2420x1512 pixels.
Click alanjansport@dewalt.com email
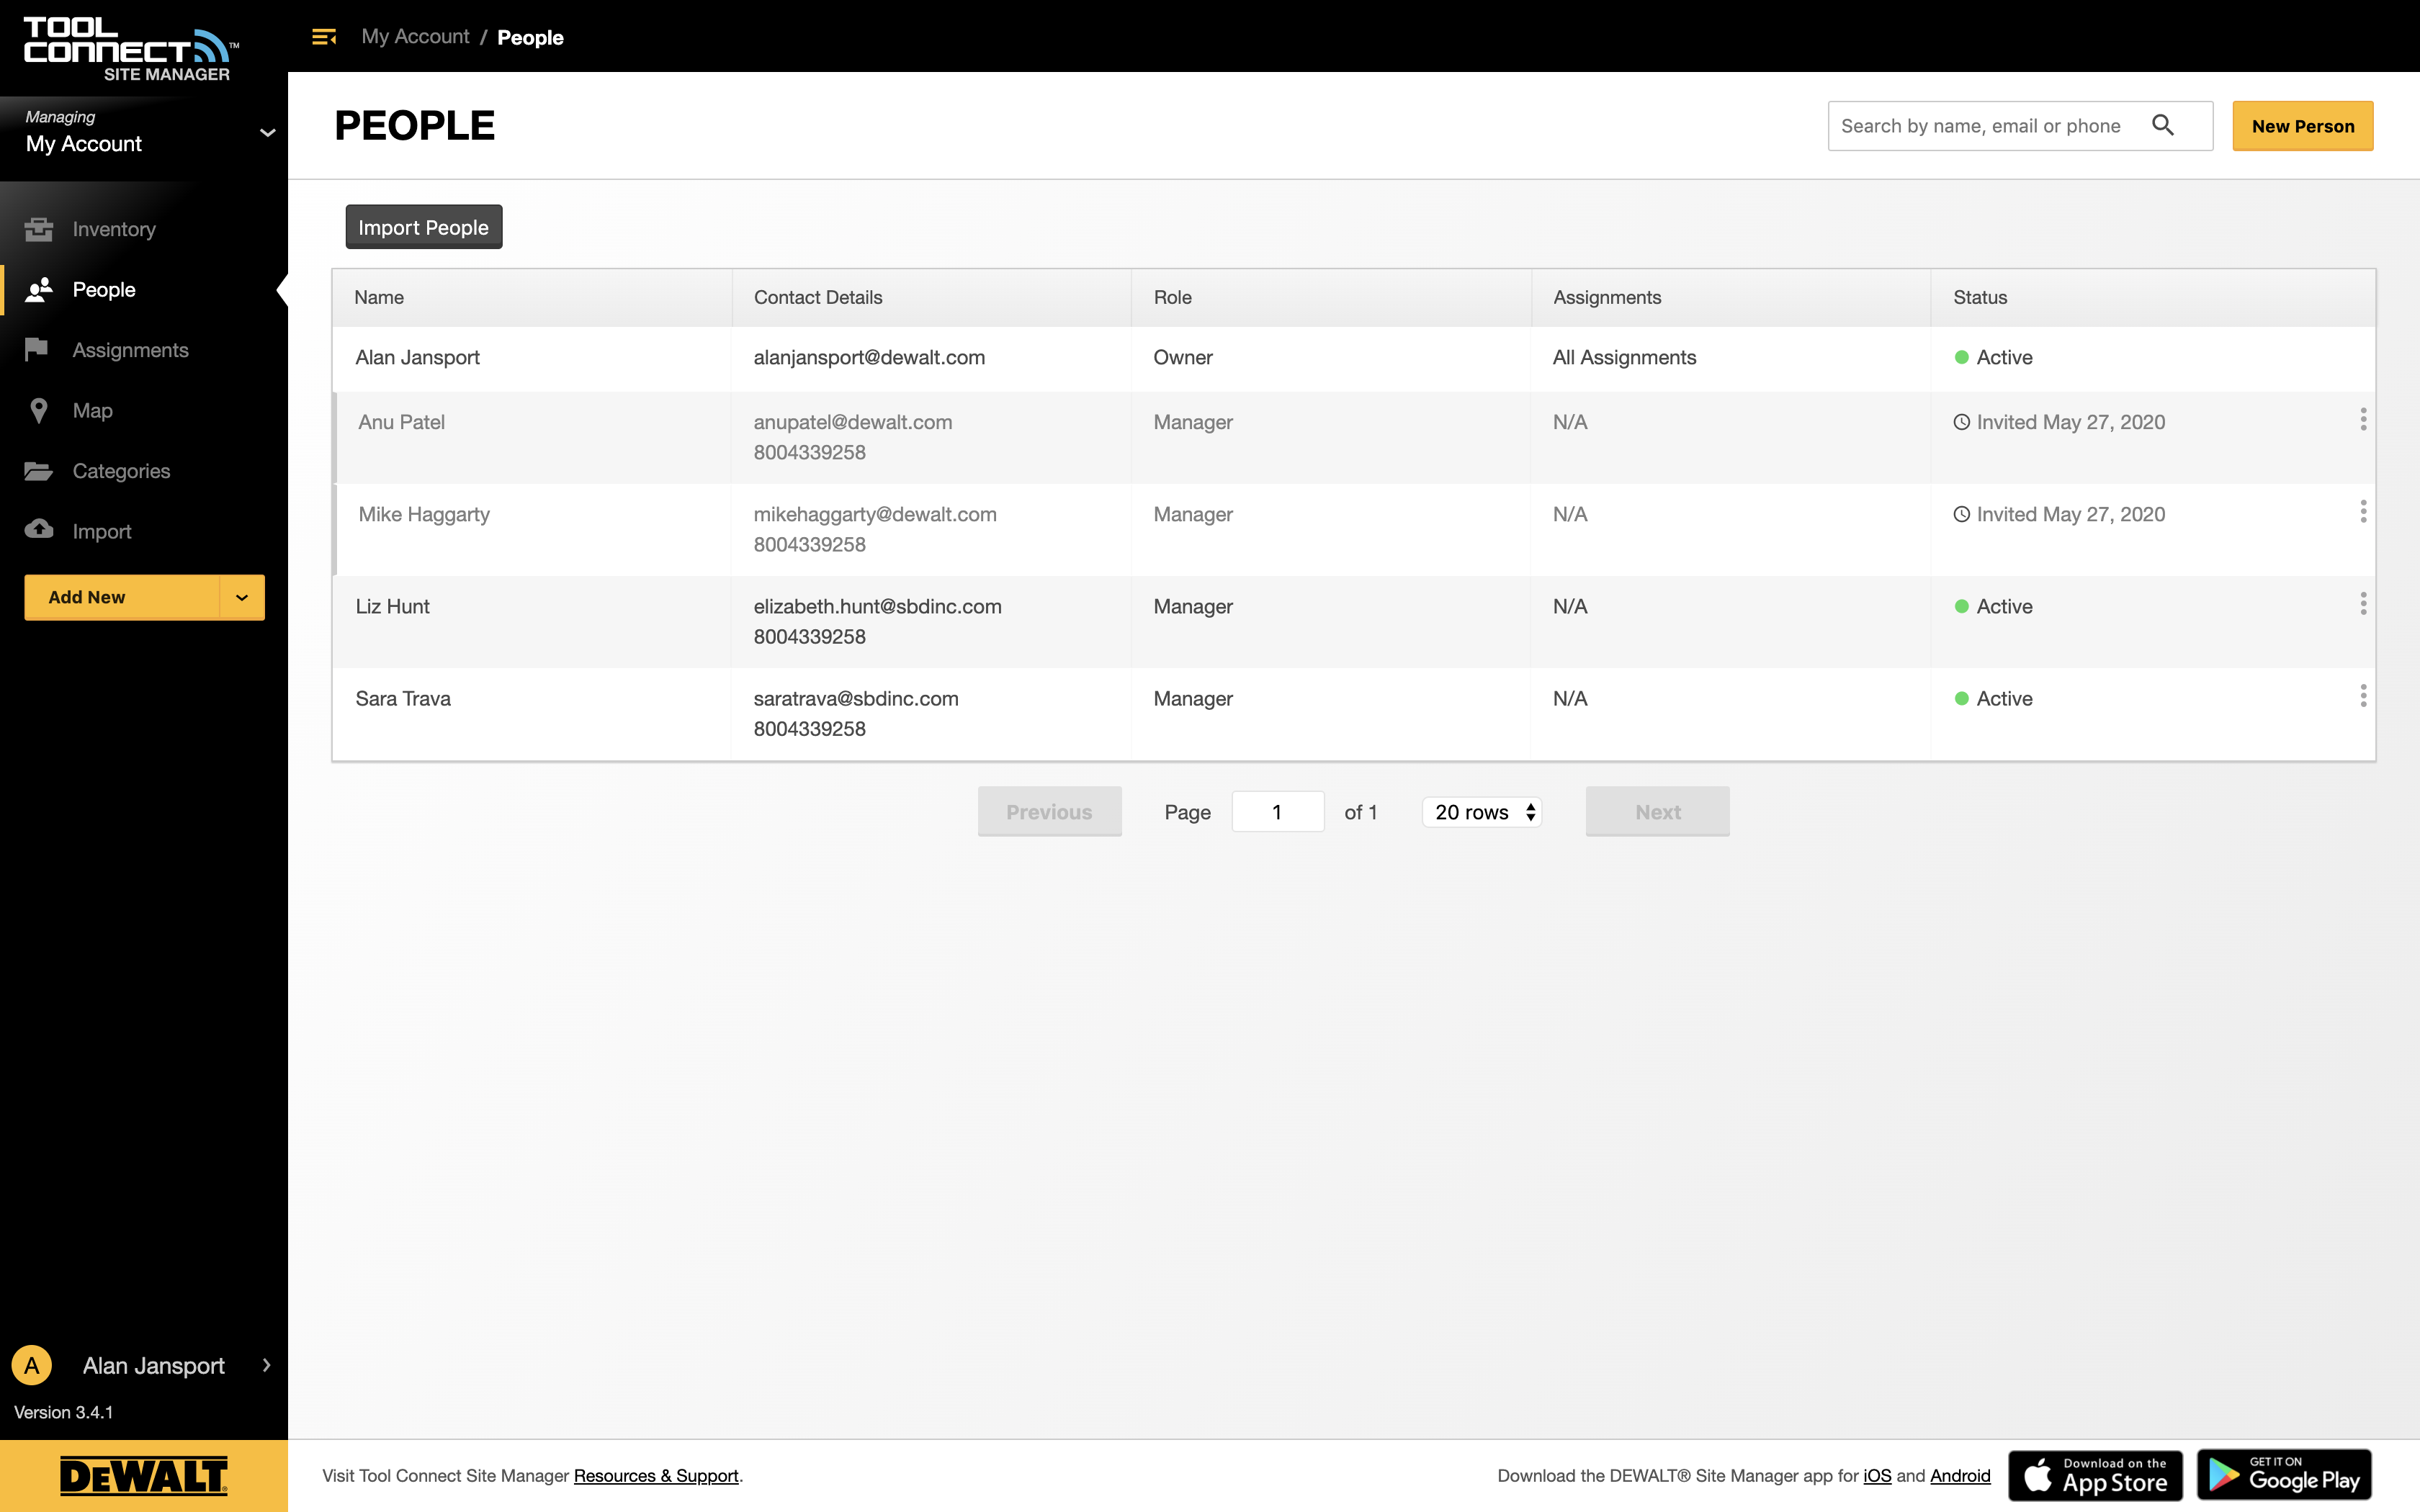869,357
